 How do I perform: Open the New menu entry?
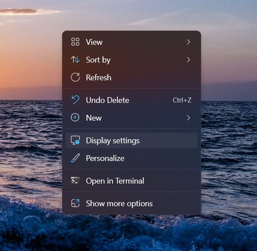point(132,118)
